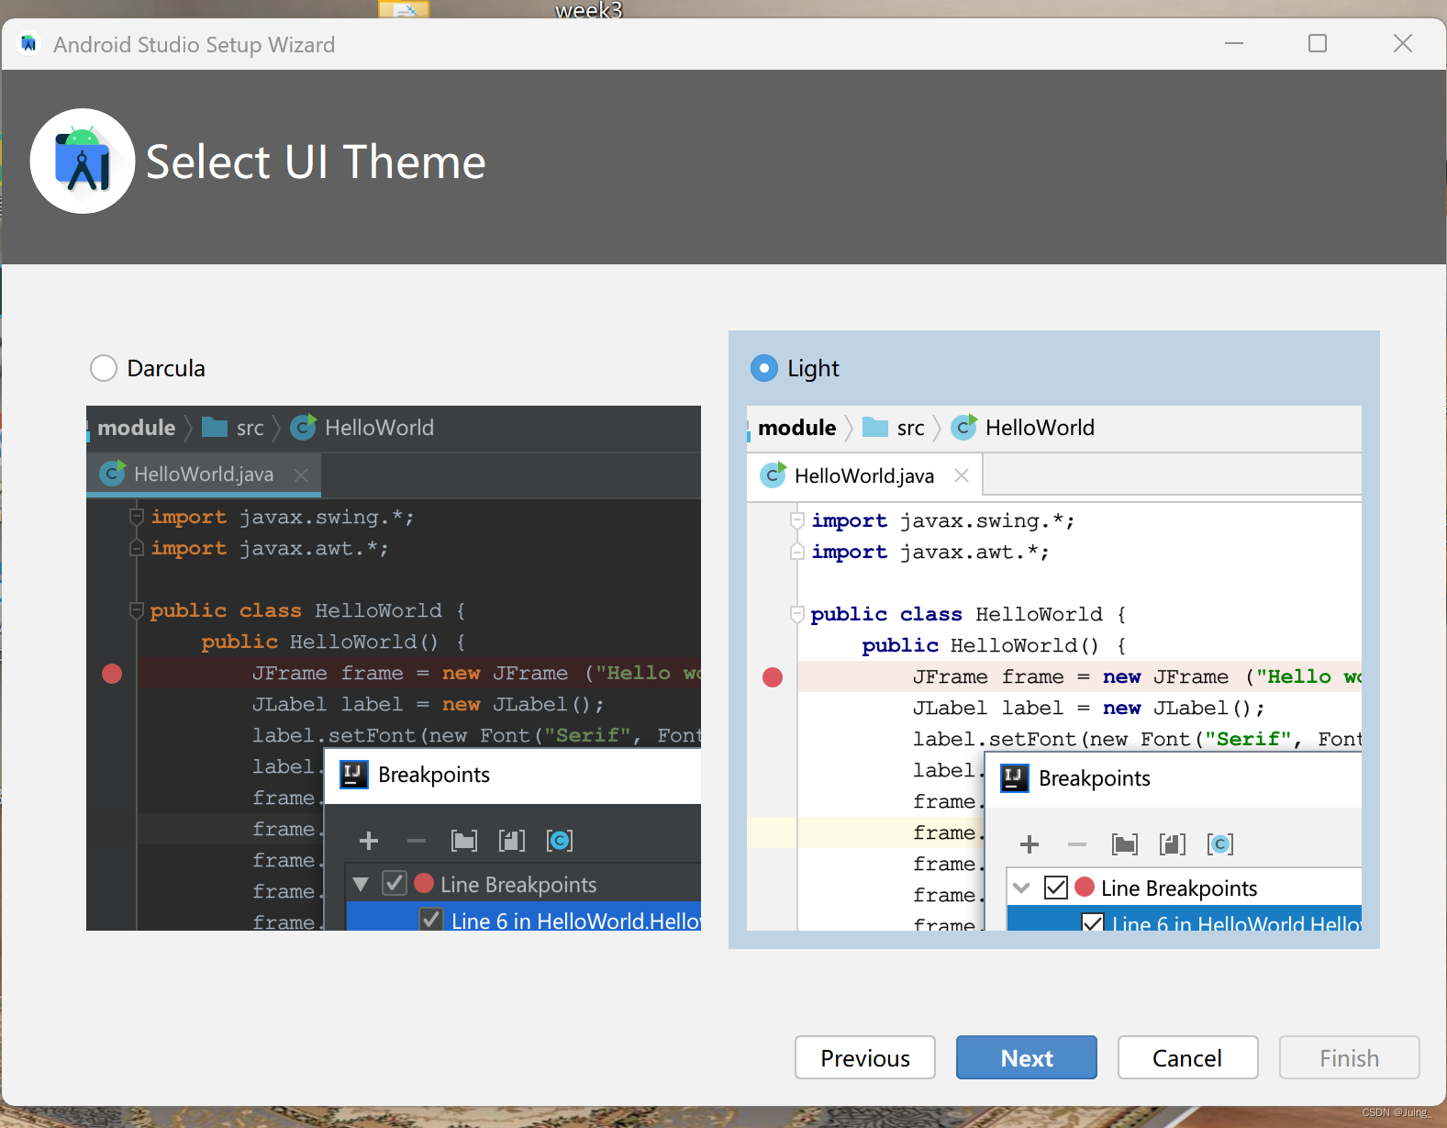Collapse Line Breakpoints tree in Darcula preview
Viewport: 1447px width, 1128px height.
tap(361, 885)
